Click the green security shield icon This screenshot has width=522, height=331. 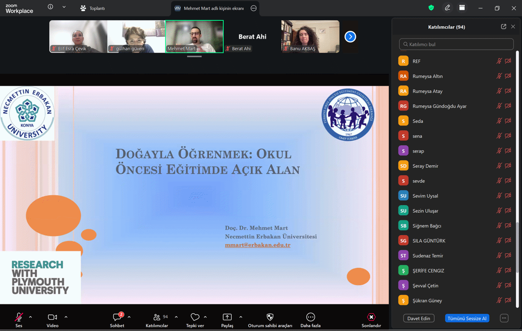[431, 8]
